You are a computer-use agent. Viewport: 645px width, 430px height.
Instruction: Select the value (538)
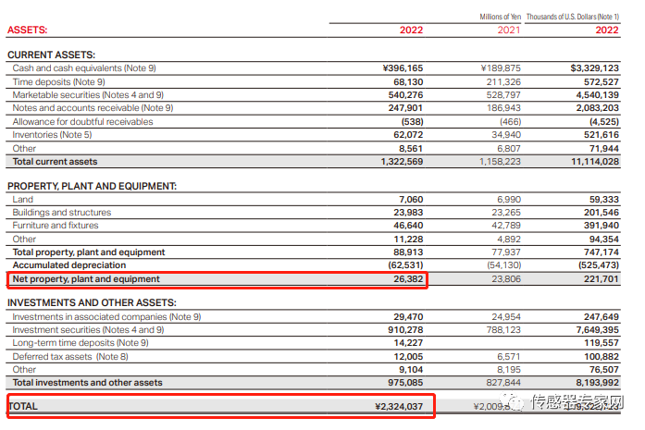412,122
